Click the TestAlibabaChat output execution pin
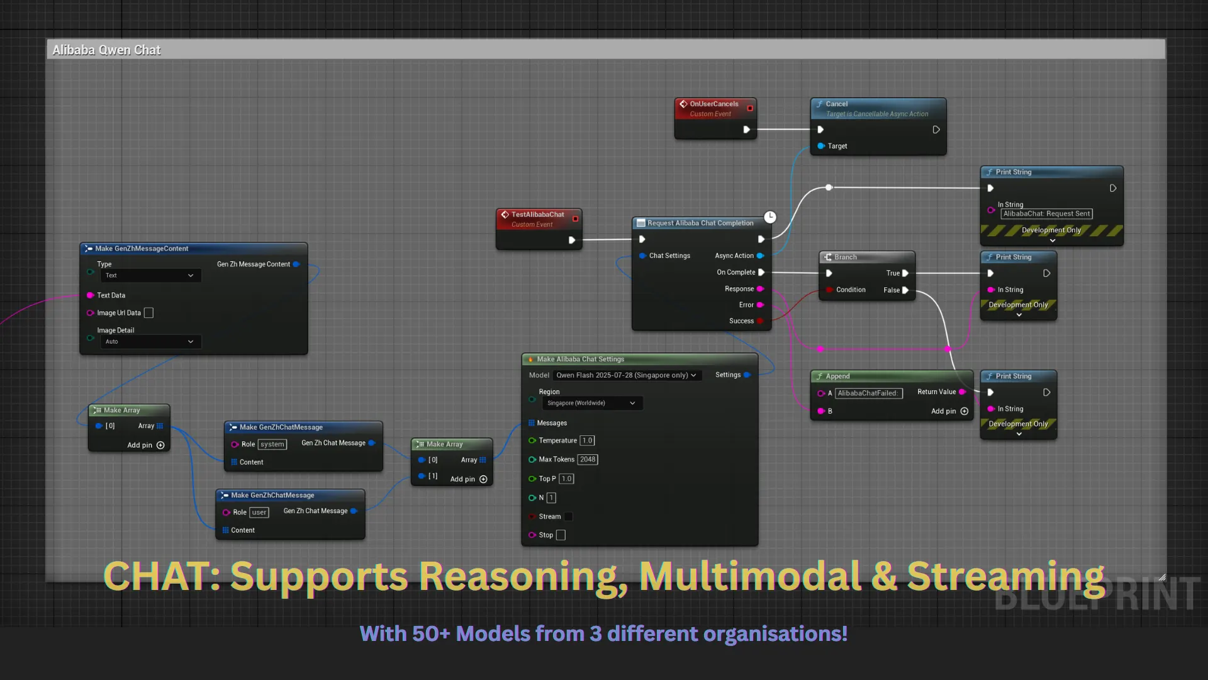 572,240
